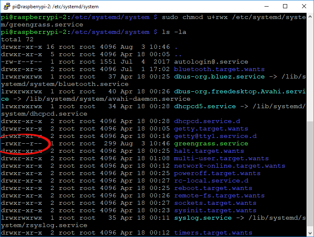Click 'm/greengrass.service' wrapped command line
The height and width of the screenshot is (237, 314).
click(42, 24)
